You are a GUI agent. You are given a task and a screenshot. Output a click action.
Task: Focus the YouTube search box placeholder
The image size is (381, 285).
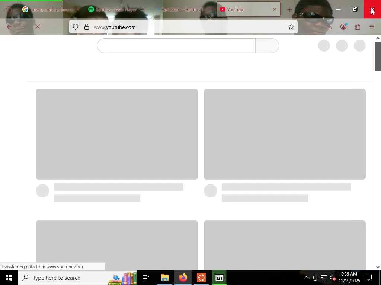tap(176, 46)
